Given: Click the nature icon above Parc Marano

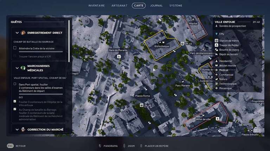Looking at the screenshot, I should point(182,82).
